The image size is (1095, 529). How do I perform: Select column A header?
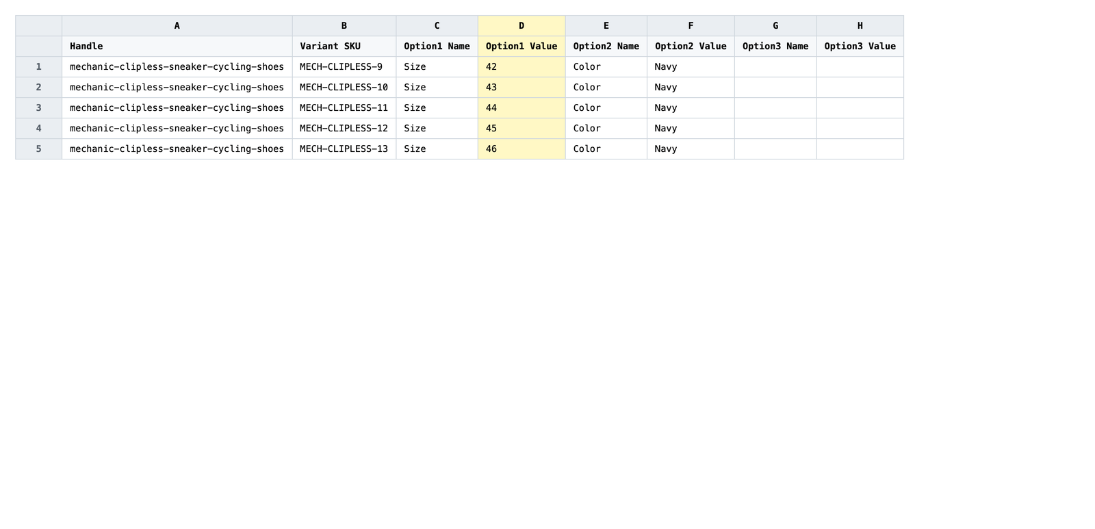[177, 26]
